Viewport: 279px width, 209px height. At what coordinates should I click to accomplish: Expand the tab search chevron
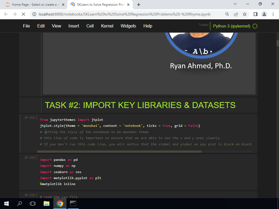pos(235,4)
